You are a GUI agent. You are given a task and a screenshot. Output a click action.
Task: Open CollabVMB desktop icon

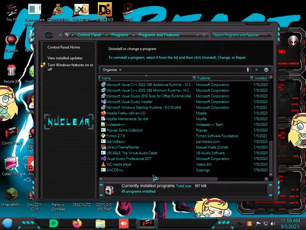(x=12, y=166)
